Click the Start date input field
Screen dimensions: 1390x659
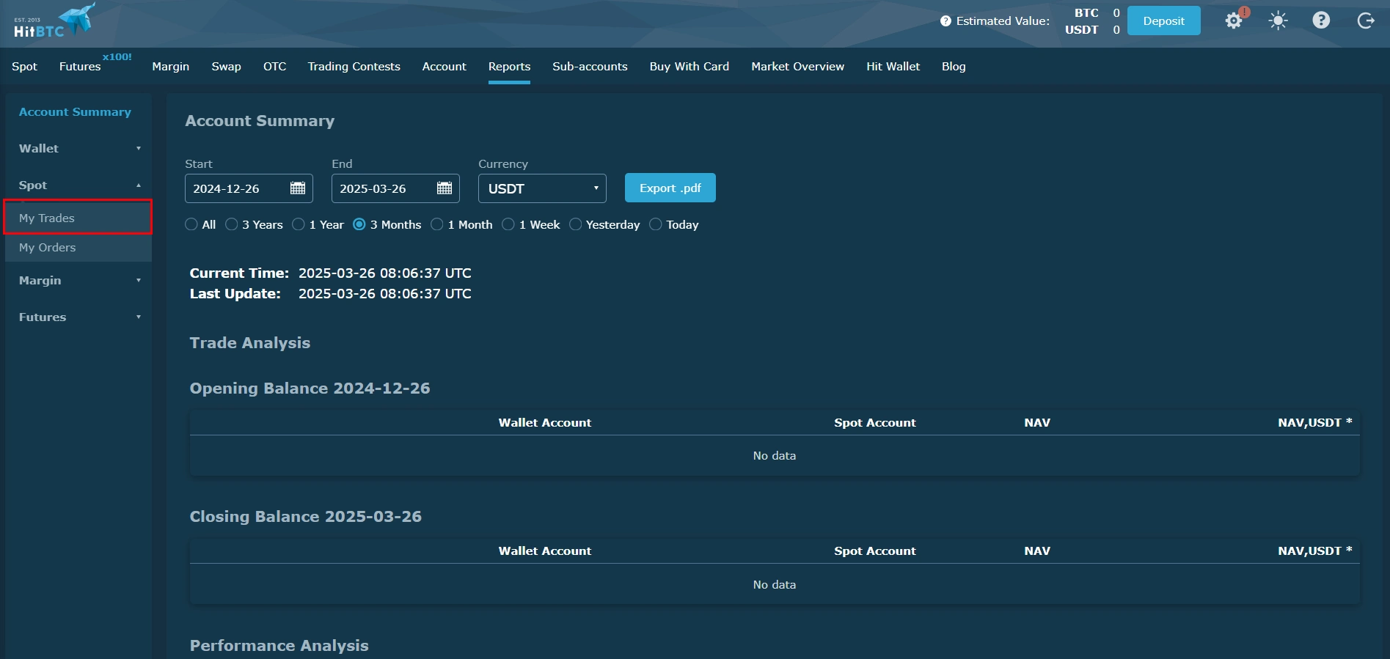coord(236,188)
